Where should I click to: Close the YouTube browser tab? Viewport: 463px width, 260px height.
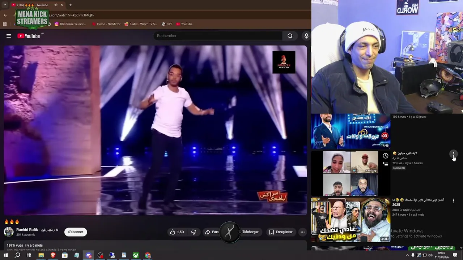[x=62, y=5]
